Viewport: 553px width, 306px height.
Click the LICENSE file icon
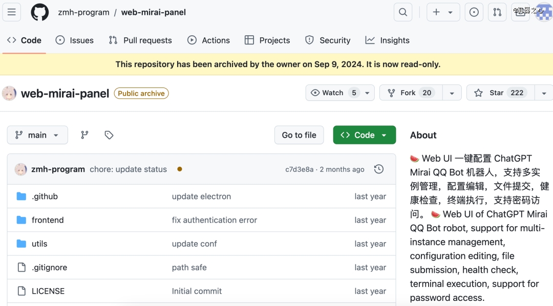22,291
